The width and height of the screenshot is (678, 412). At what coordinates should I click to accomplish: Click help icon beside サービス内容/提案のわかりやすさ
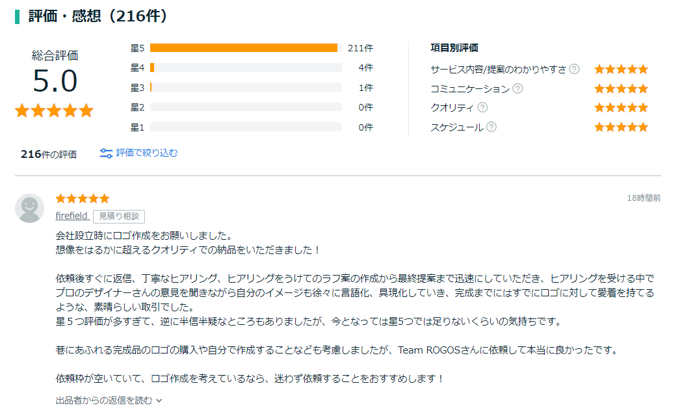(x=574, y=69)
